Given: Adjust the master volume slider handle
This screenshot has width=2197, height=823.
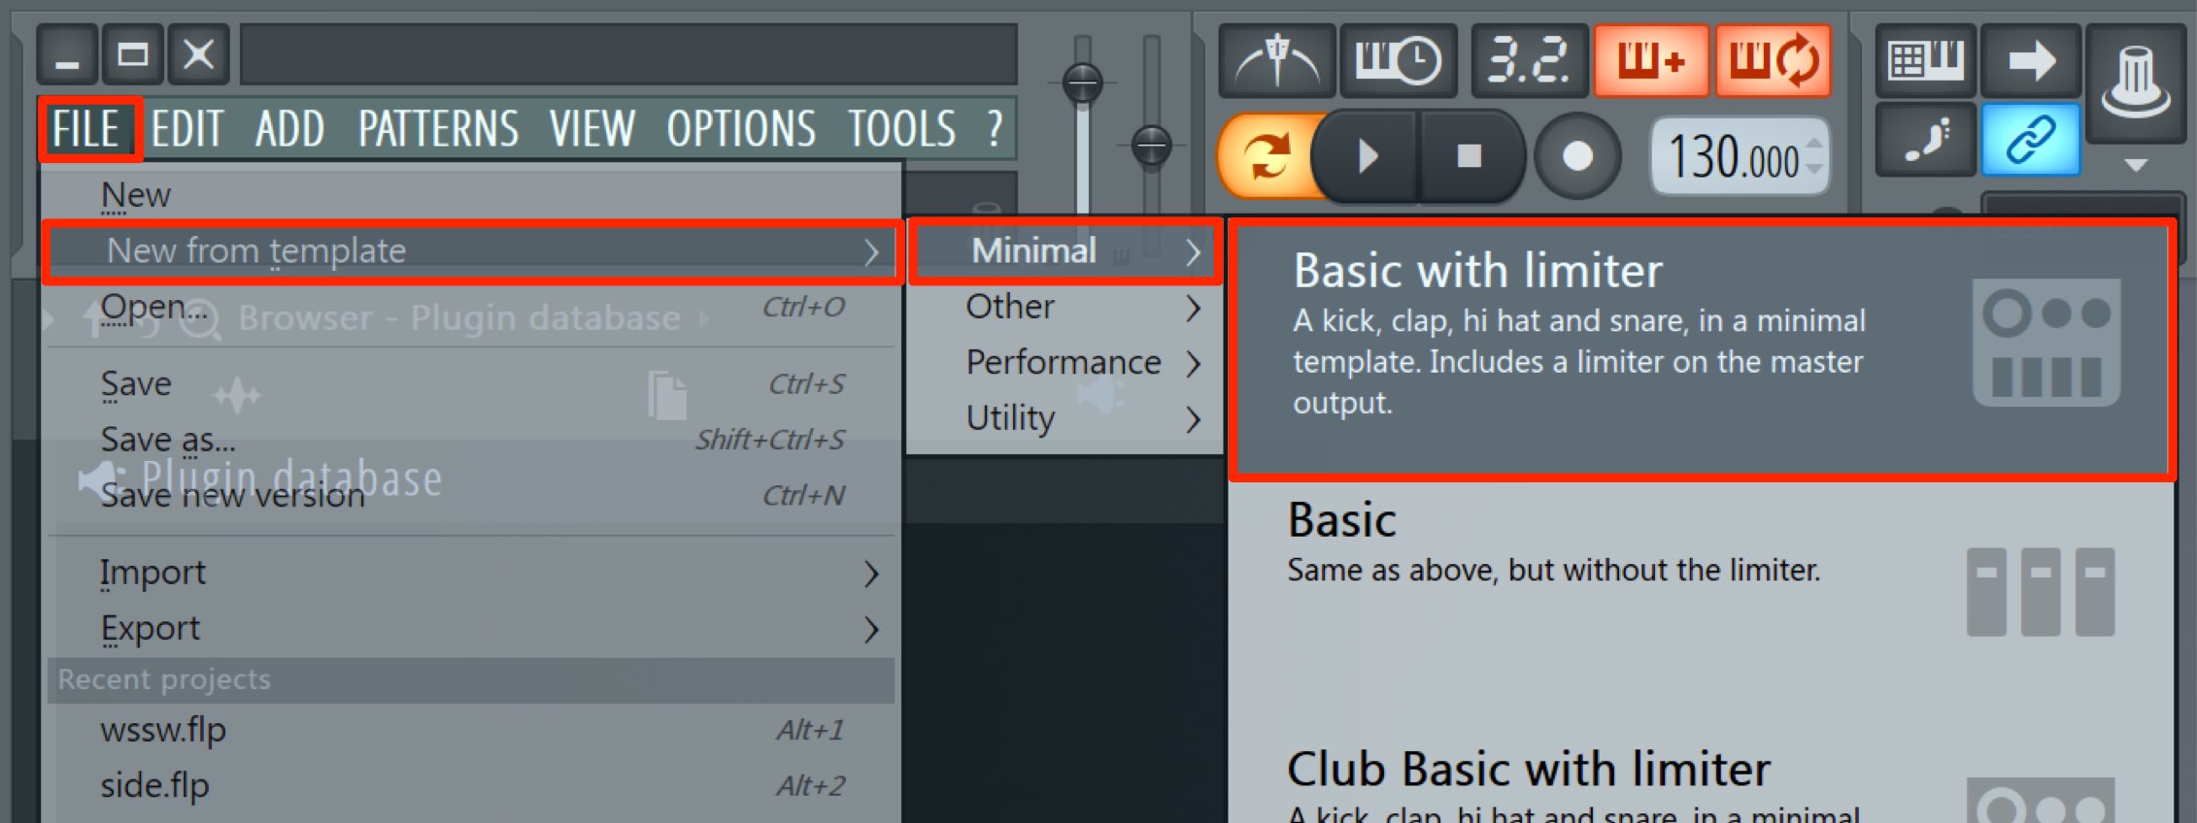Looking at the screenshot, I should tap(1082, 82).
